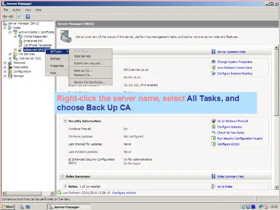Click the Roles node icon

10,28
